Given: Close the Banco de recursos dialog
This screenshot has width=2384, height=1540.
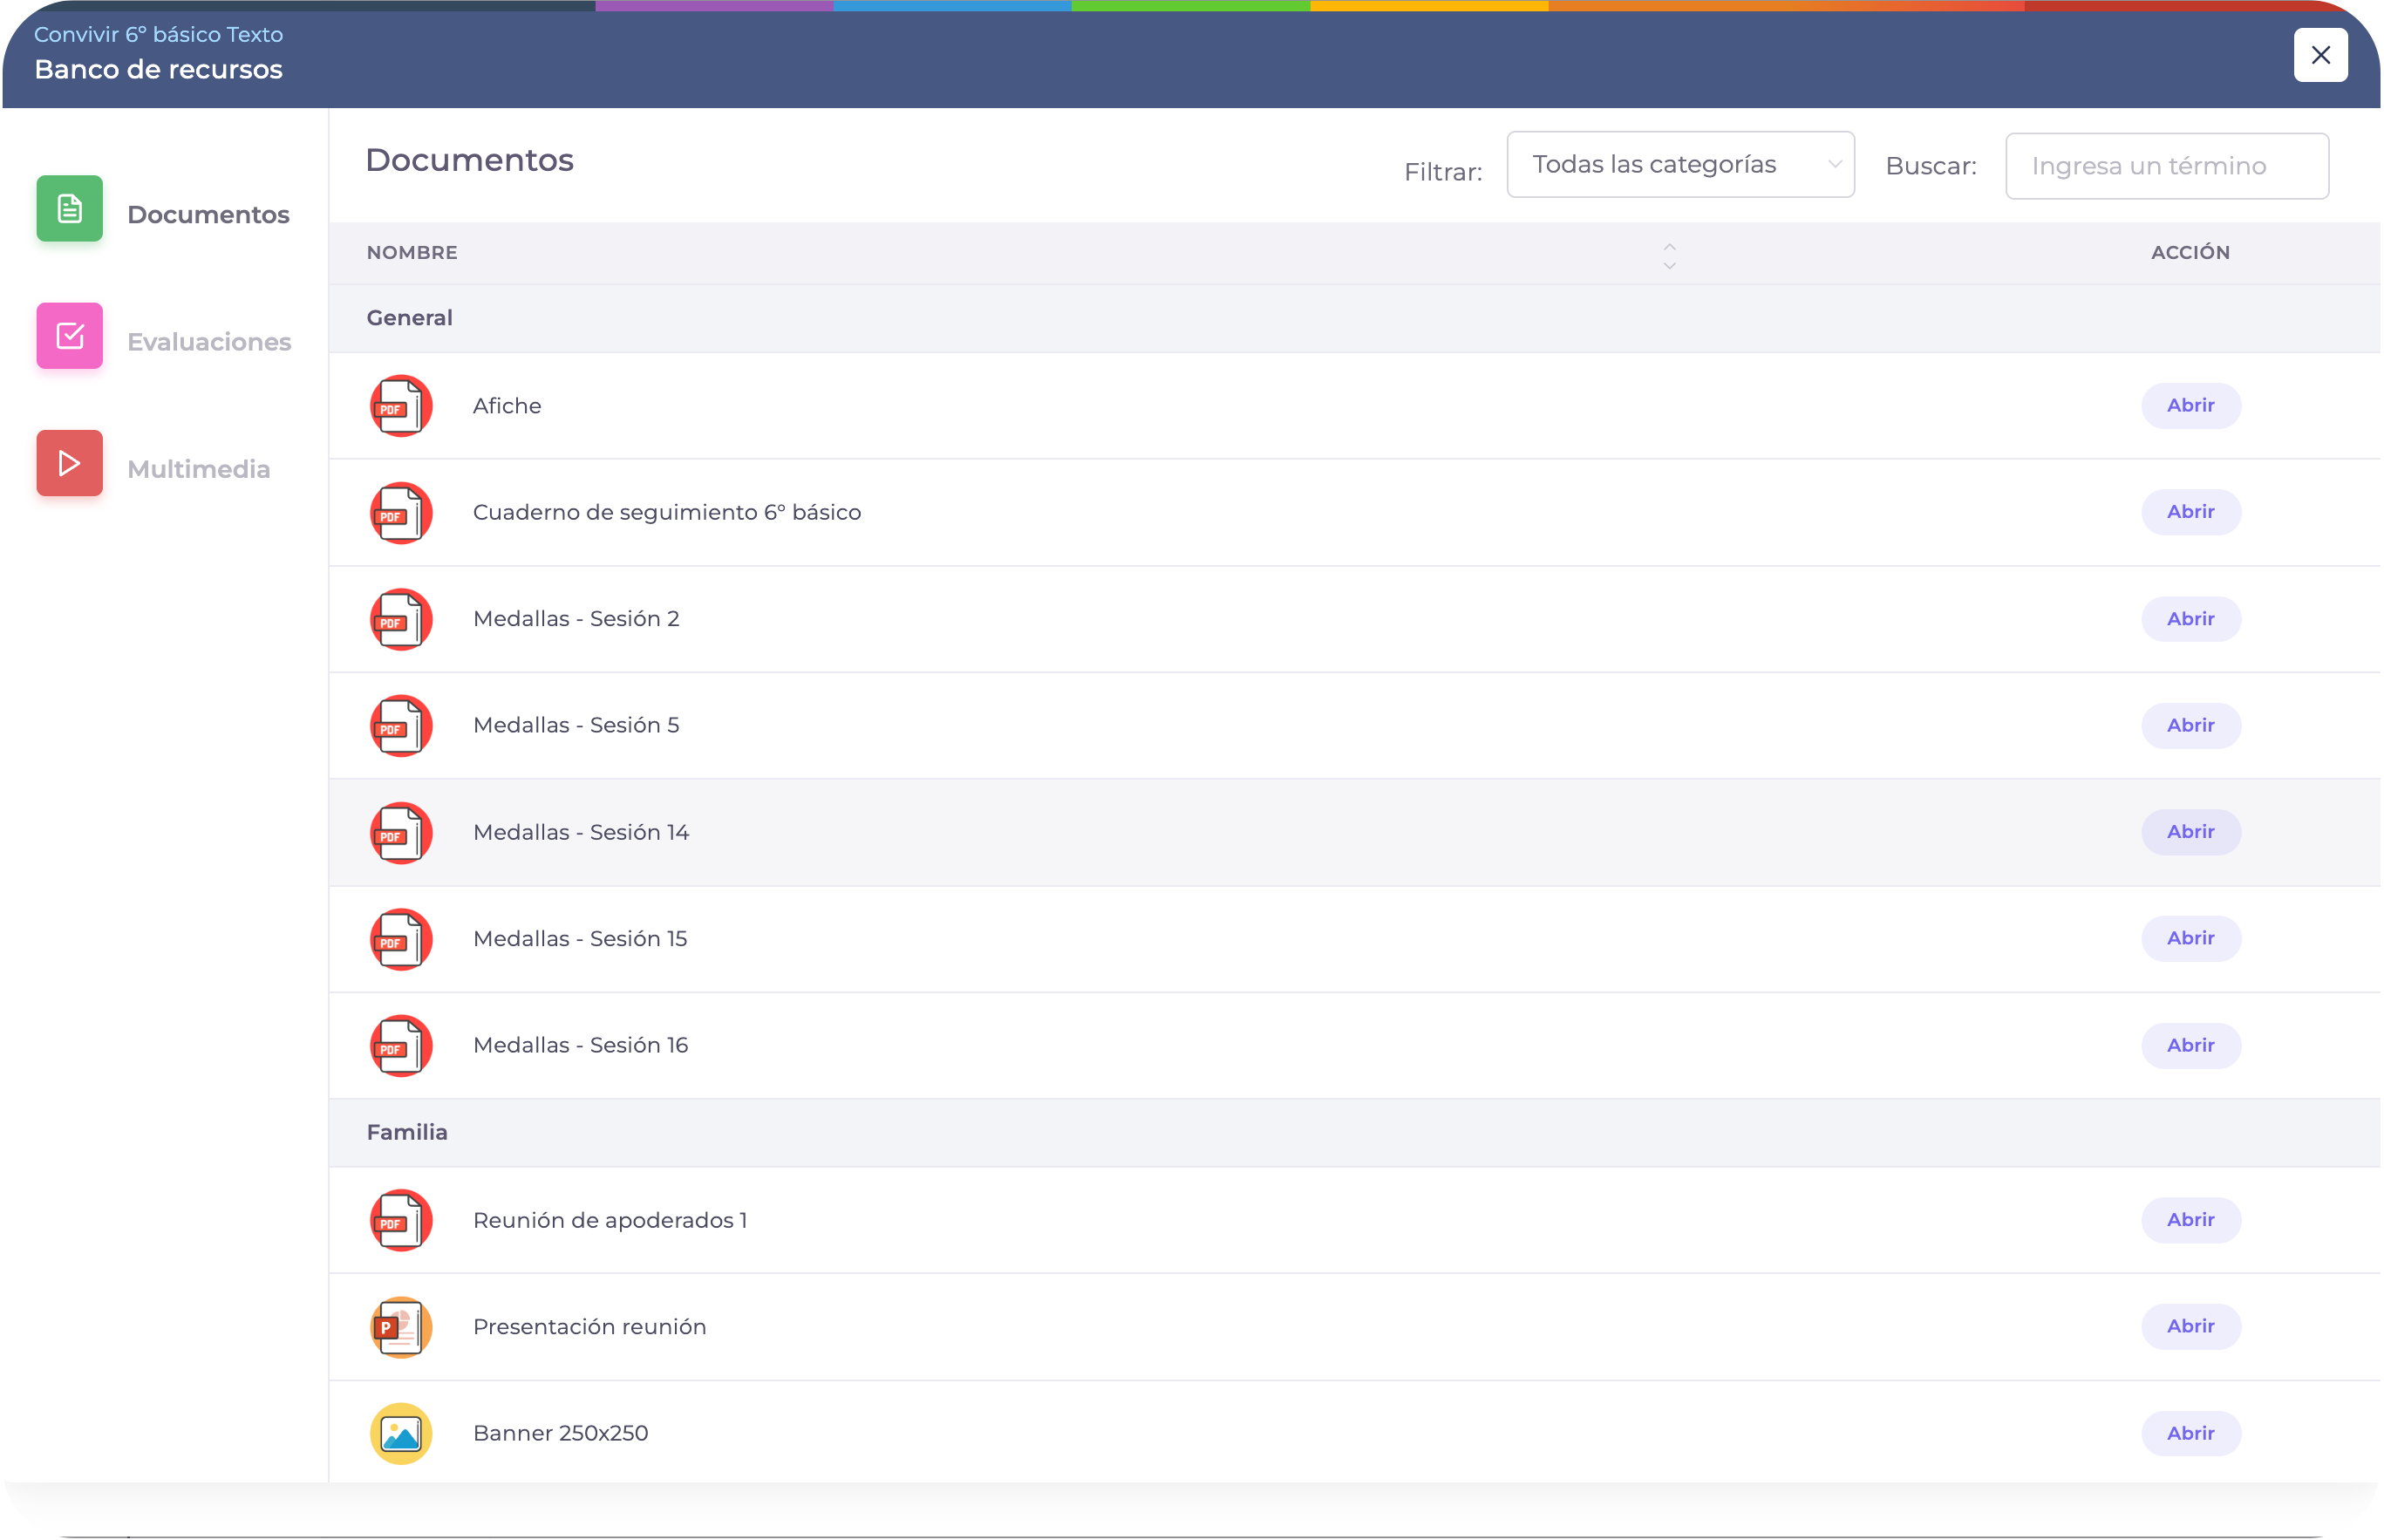Looking at the screenshot, I should [2321, 55].
